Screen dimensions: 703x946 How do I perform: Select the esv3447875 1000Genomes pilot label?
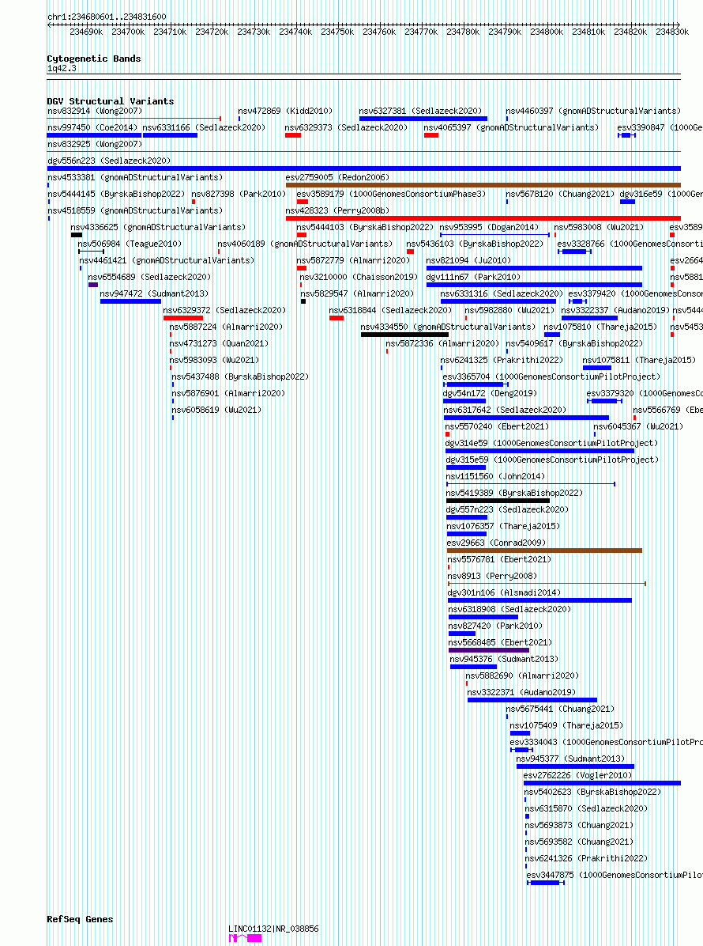(x=615, y=875)
